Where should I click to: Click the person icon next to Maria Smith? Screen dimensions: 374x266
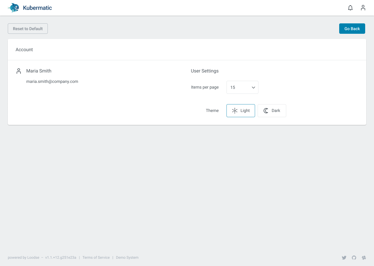pyautogui.click(x=18, y=71)
